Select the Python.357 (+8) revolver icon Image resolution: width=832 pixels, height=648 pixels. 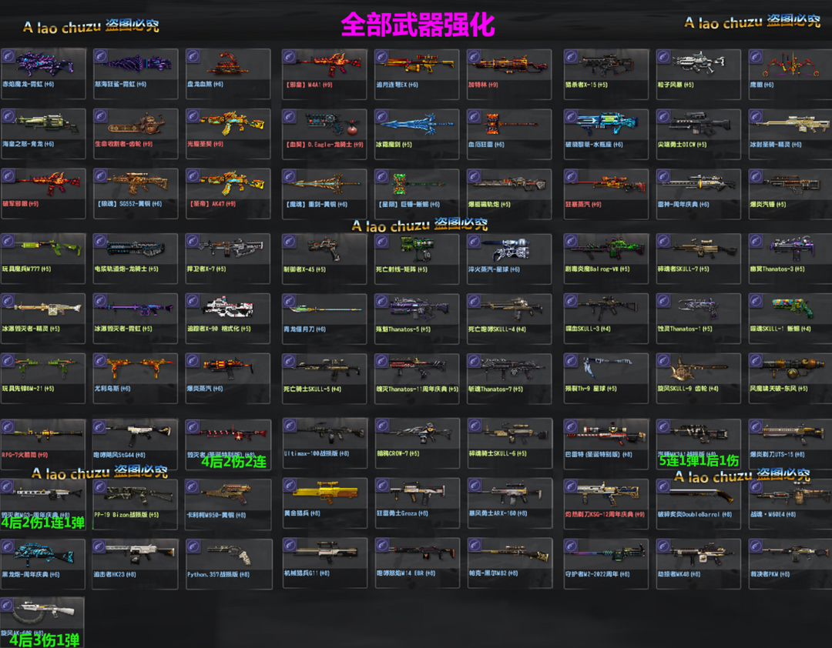[x=230, y=553]
